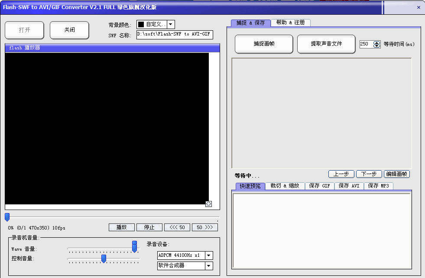Click the 等待中... status text
425x278 pixels.
tap(247, 175)
